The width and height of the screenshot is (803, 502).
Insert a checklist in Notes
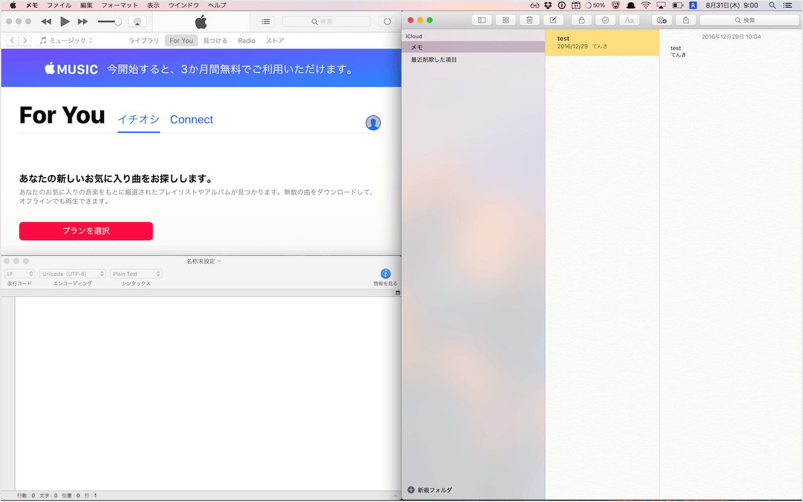click(605, 20)
